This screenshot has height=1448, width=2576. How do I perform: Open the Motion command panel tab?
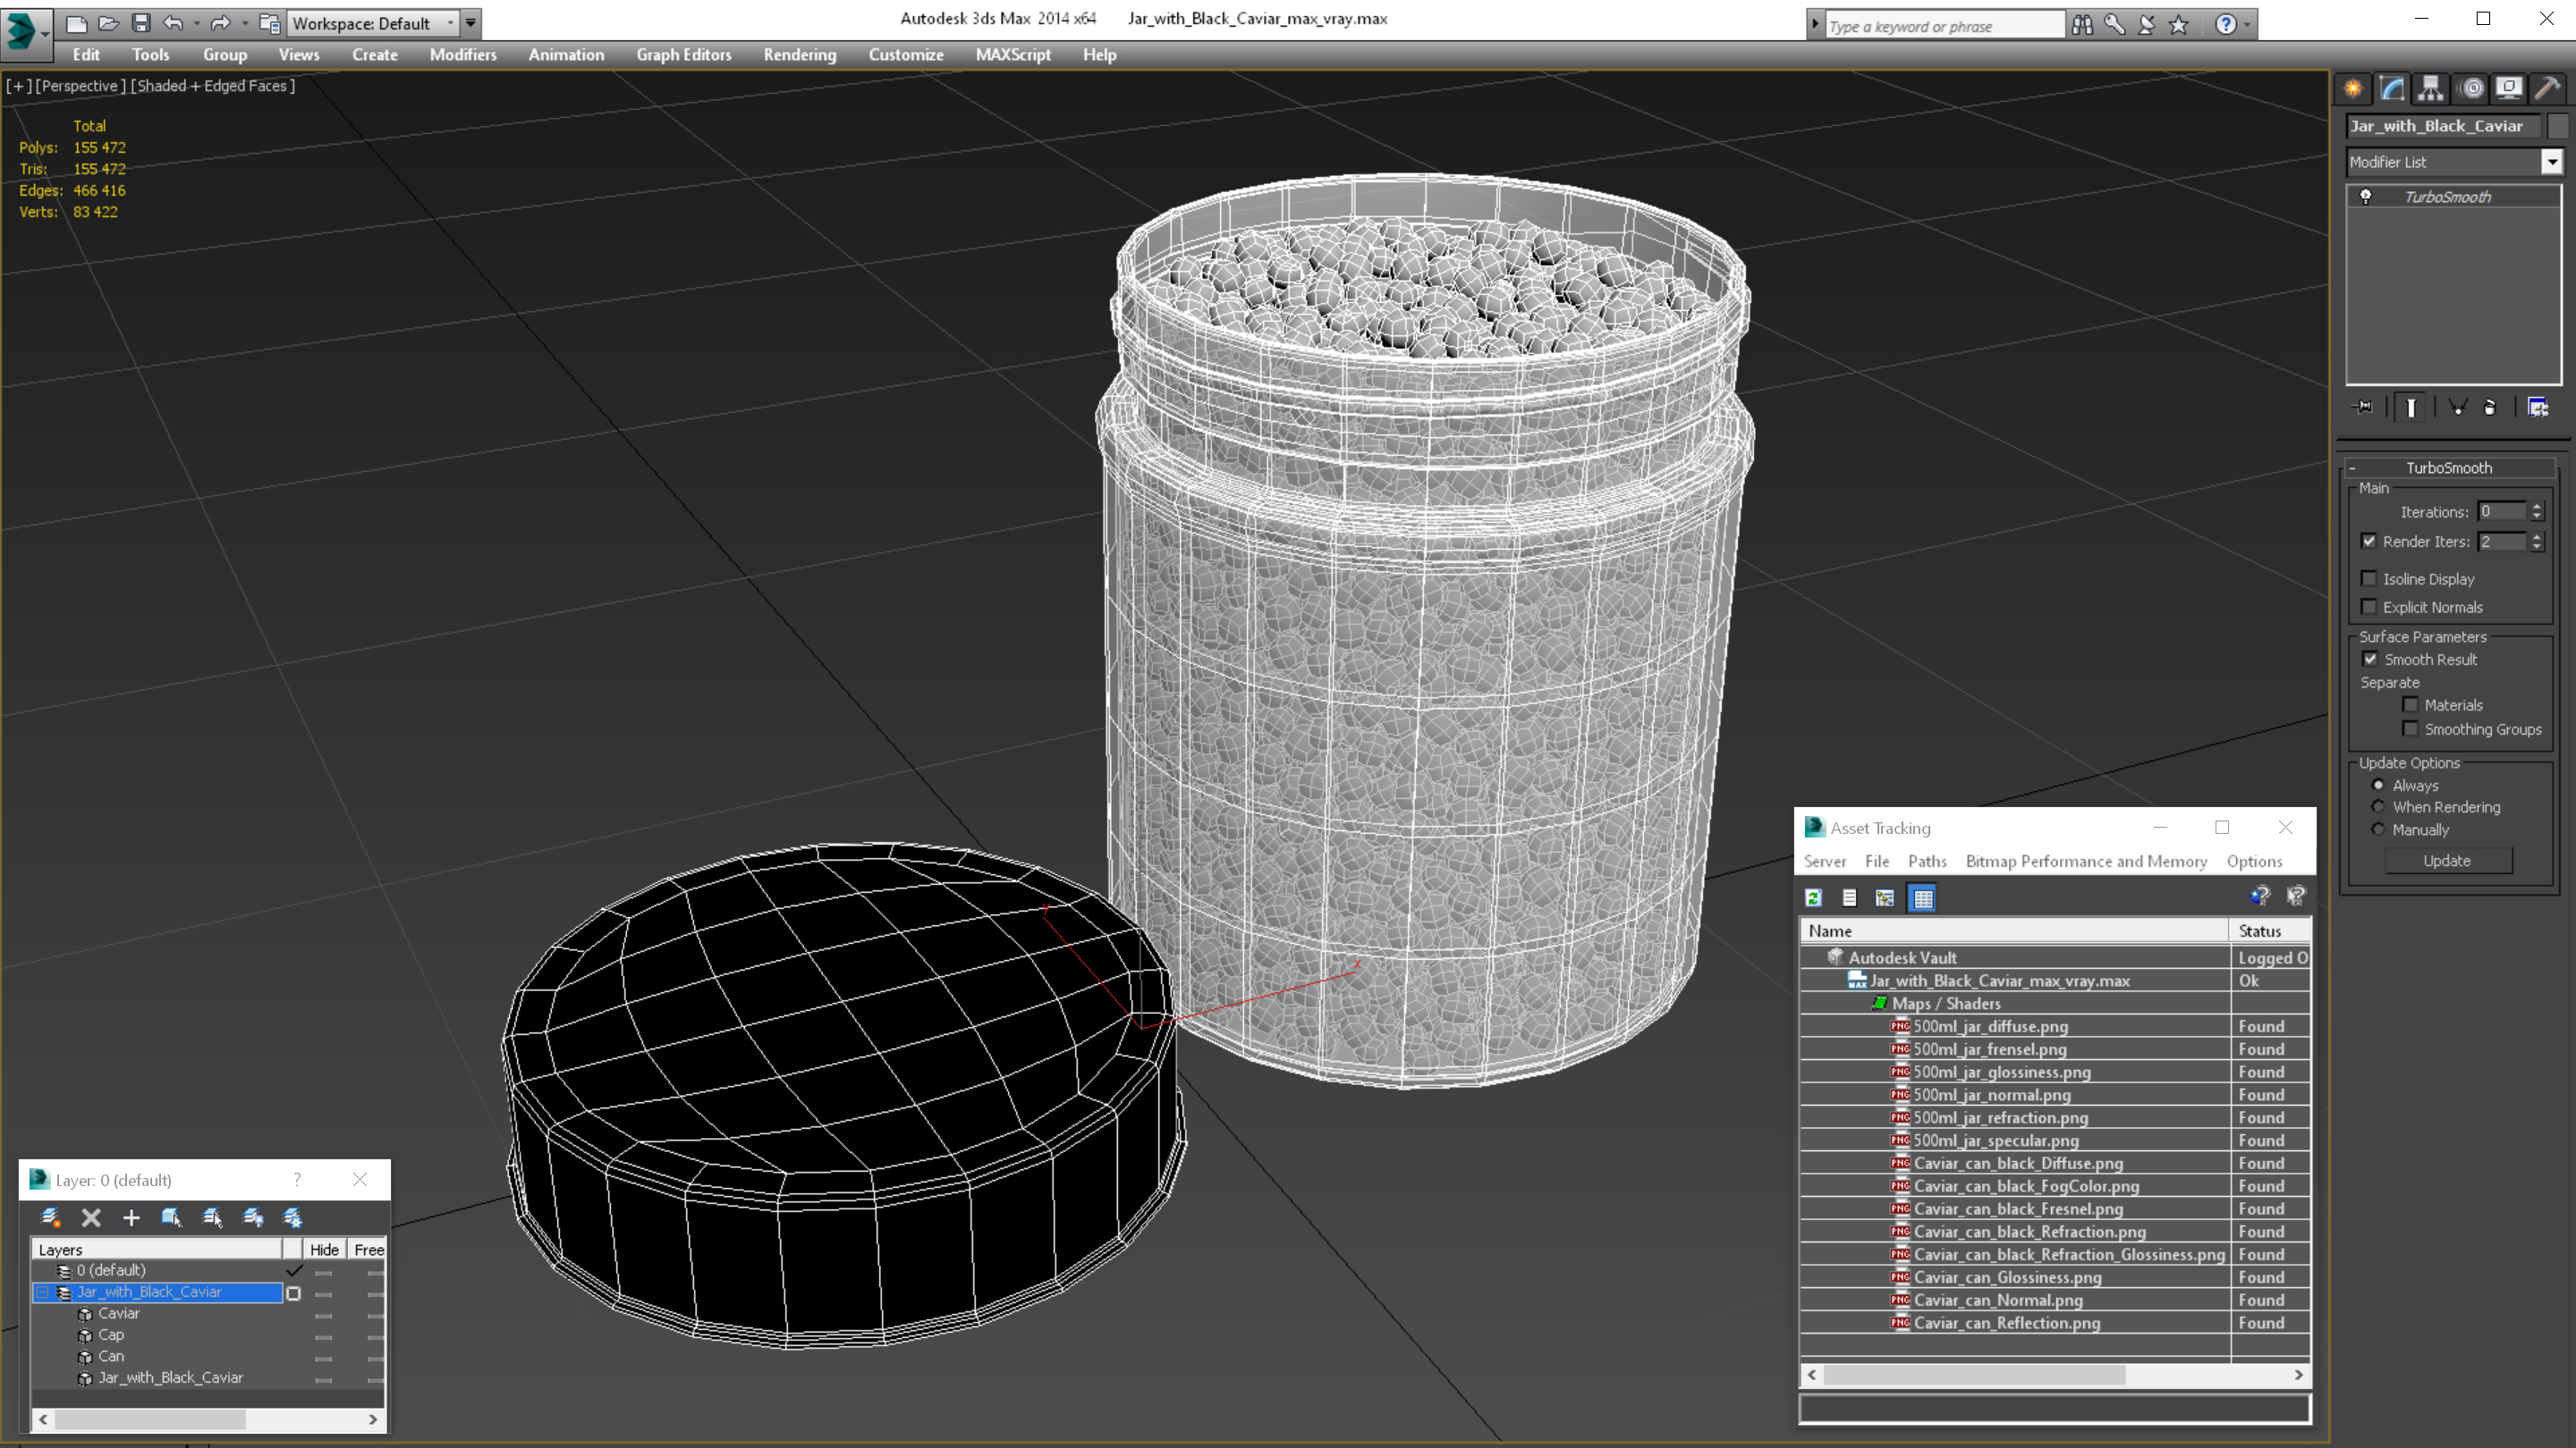(x=2471, y=88)
